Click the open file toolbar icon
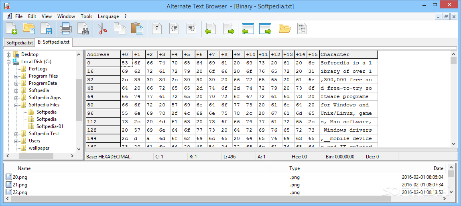This screenshot has height=206, width=461. (x=29, y=29)
